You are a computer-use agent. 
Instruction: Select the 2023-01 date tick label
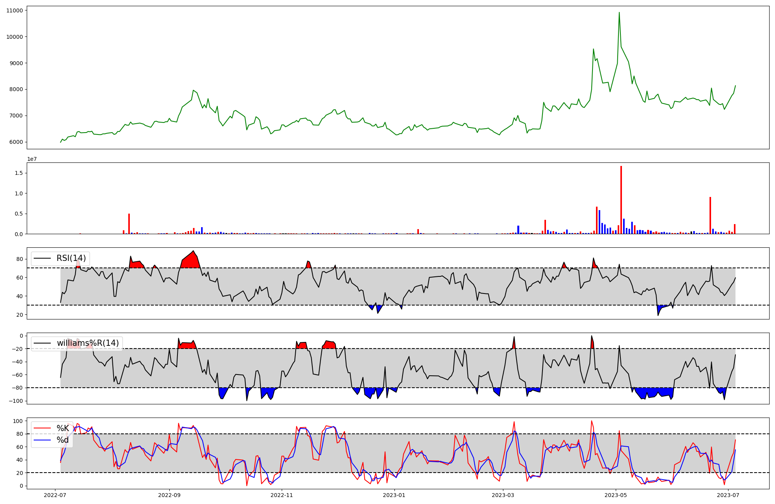coord(394,495)
